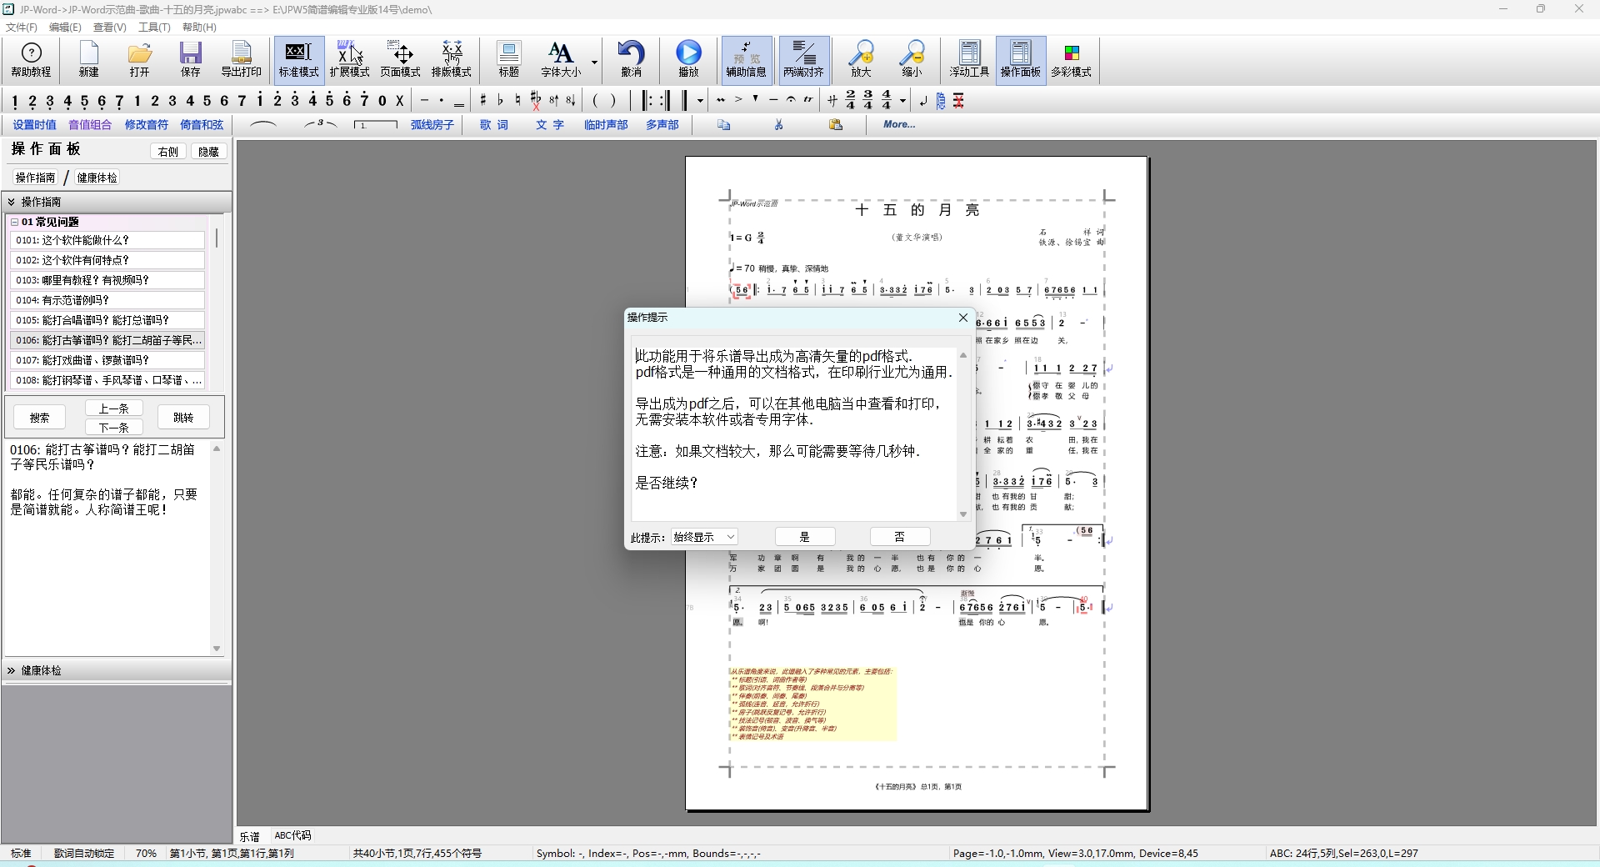The image size is (1600, 867).
Task: Switch to 标准模式 standard mode
Action: 298,59
